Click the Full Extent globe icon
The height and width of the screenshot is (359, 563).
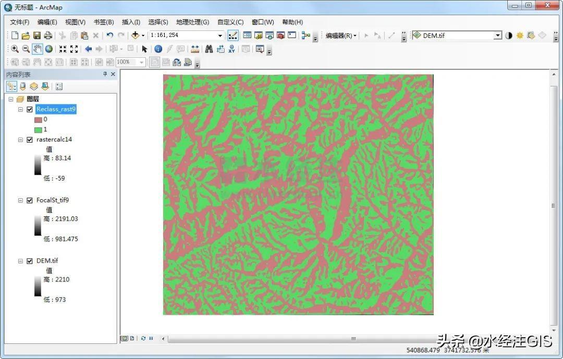pos(49,49)
